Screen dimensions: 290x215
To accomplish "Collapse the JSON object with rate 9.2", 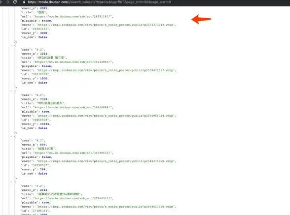I will click(x=11, y=45).
